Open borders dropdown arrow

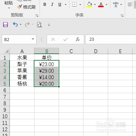point(80,4)
